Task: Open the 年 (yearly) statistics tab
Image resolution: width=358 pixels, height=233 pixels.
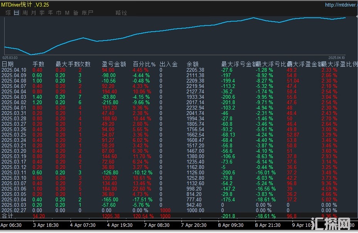Action: click(50, 13)
